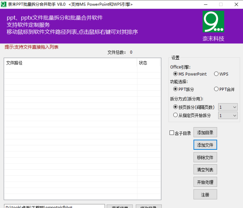Click the app icon in title bar

point(3,4)
